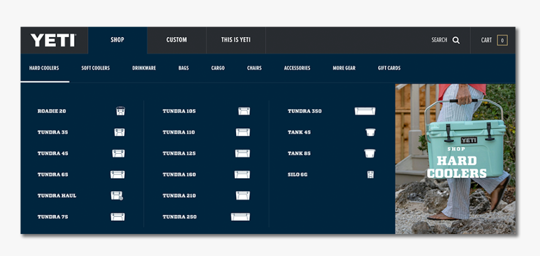Screen dimensions: 540x256
Task: Open the Tundra 350 product link
Action: tap(305, 111)
